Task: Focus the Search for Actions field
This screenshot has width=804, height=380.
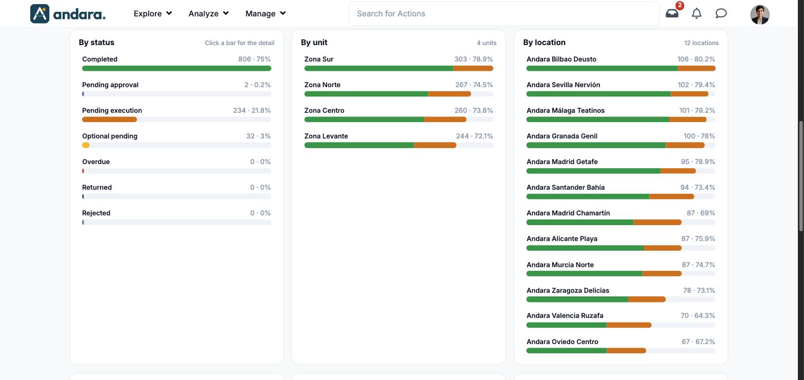Action: click(504, 13)
